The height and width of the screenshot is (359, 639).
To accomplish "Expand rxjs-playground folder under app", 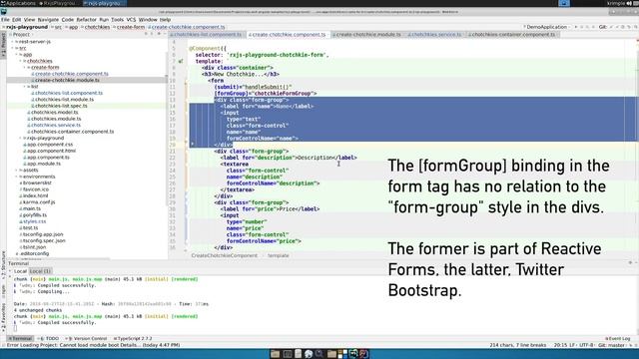I will point(20,138).
